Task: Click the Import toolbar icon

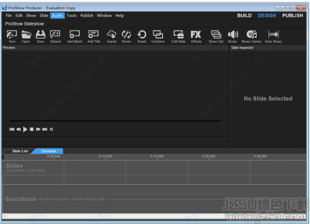Action: [112, 37]
